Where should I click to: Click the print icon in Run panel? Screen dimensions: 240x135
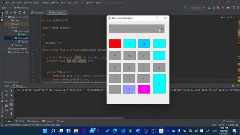click(x=11, y=109)
